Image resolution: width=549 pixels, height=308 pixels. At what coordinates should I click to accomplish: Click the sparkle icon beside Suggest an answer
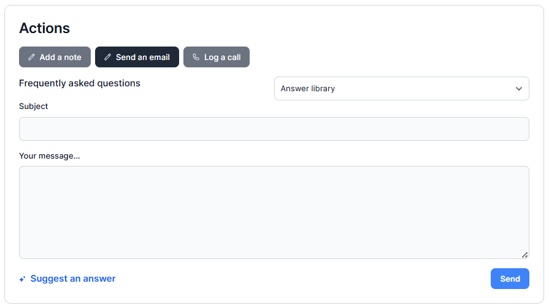[x=22, y=279]
